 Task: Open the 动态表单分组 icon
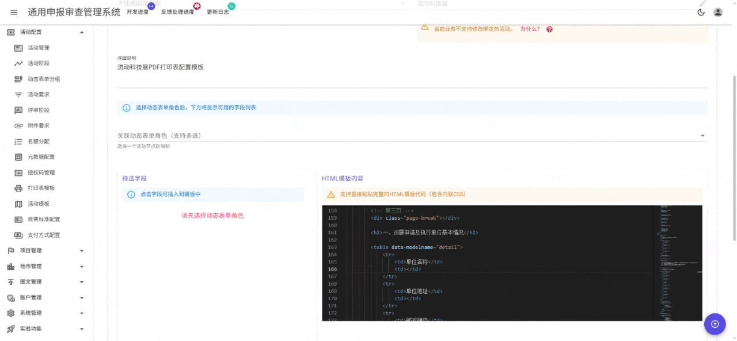(19, 79)
